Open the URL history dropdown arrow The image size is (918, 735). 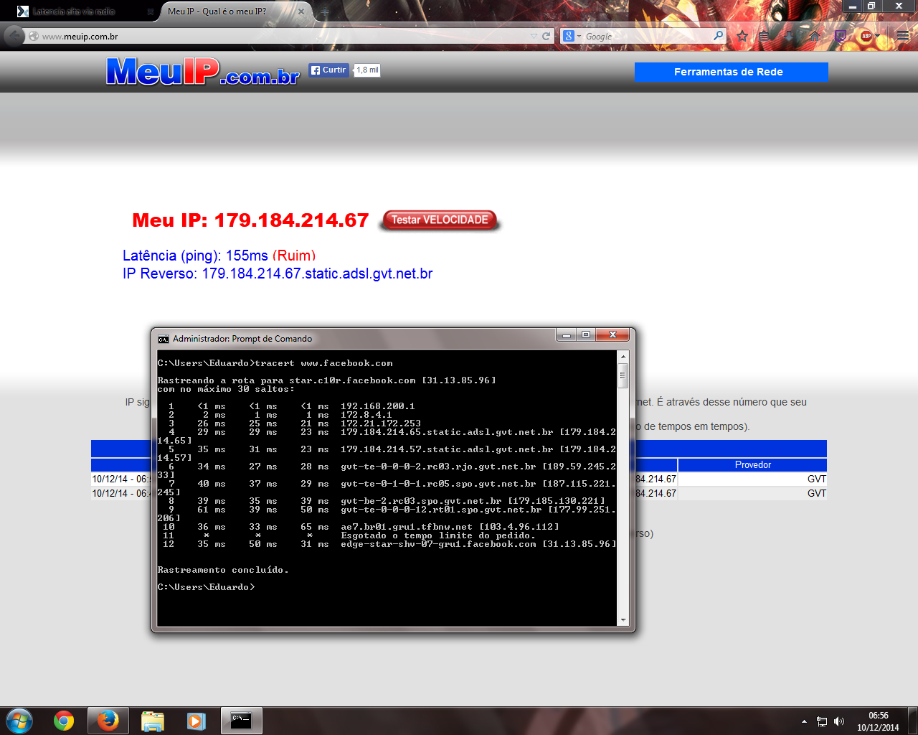[x=534, y=36]
